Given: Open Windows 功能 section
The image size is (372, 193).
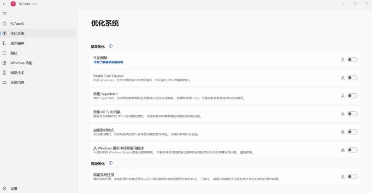Looking at the screenshot, I should pos(38,63).
